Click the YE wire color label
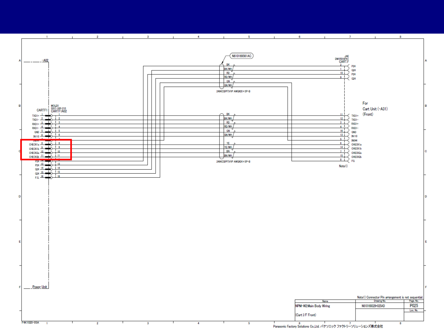The height and width of the screenshot is (333, 444). [x=228, y=143]
